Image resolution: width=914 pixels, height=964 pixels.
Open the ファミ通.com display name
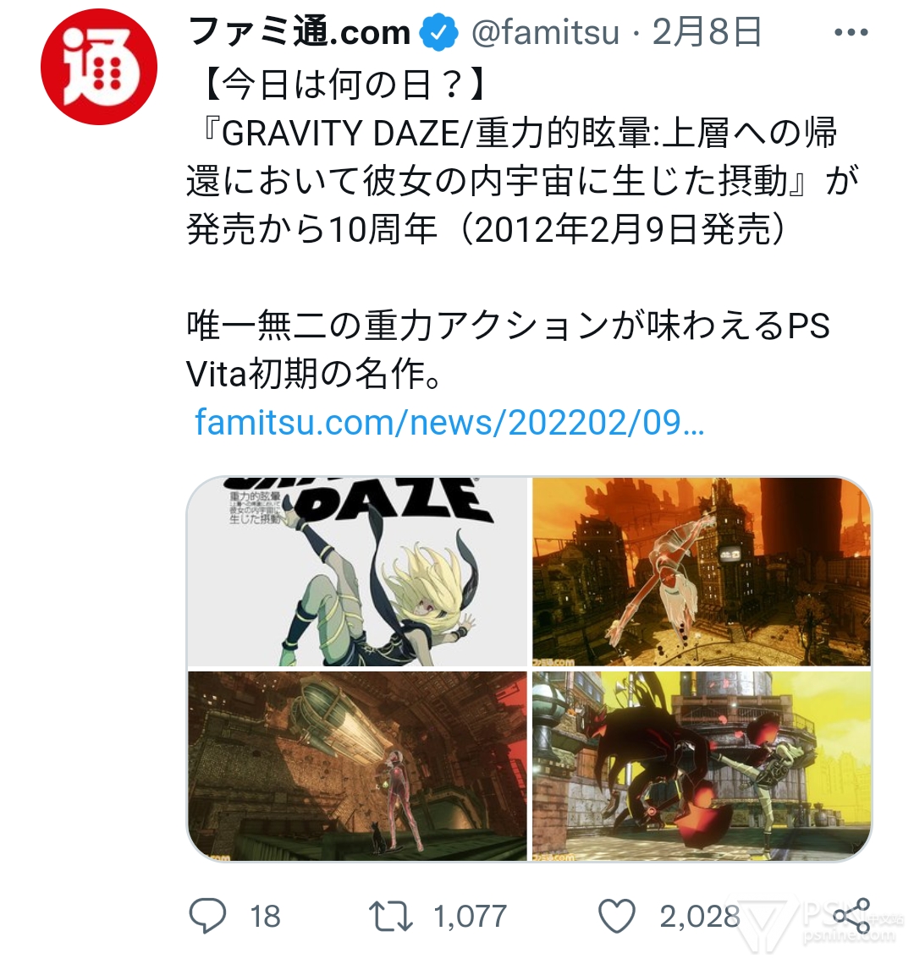click(x=299, y=32)
